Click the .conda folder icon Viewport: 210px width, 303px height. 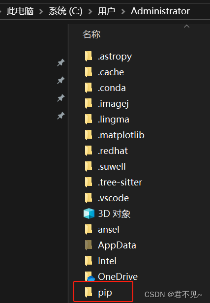pyautogui.click(x=89, y=88)
